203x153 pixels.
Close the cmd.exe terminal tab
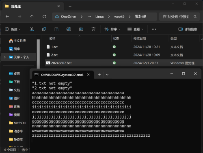(x=89, y=75)
